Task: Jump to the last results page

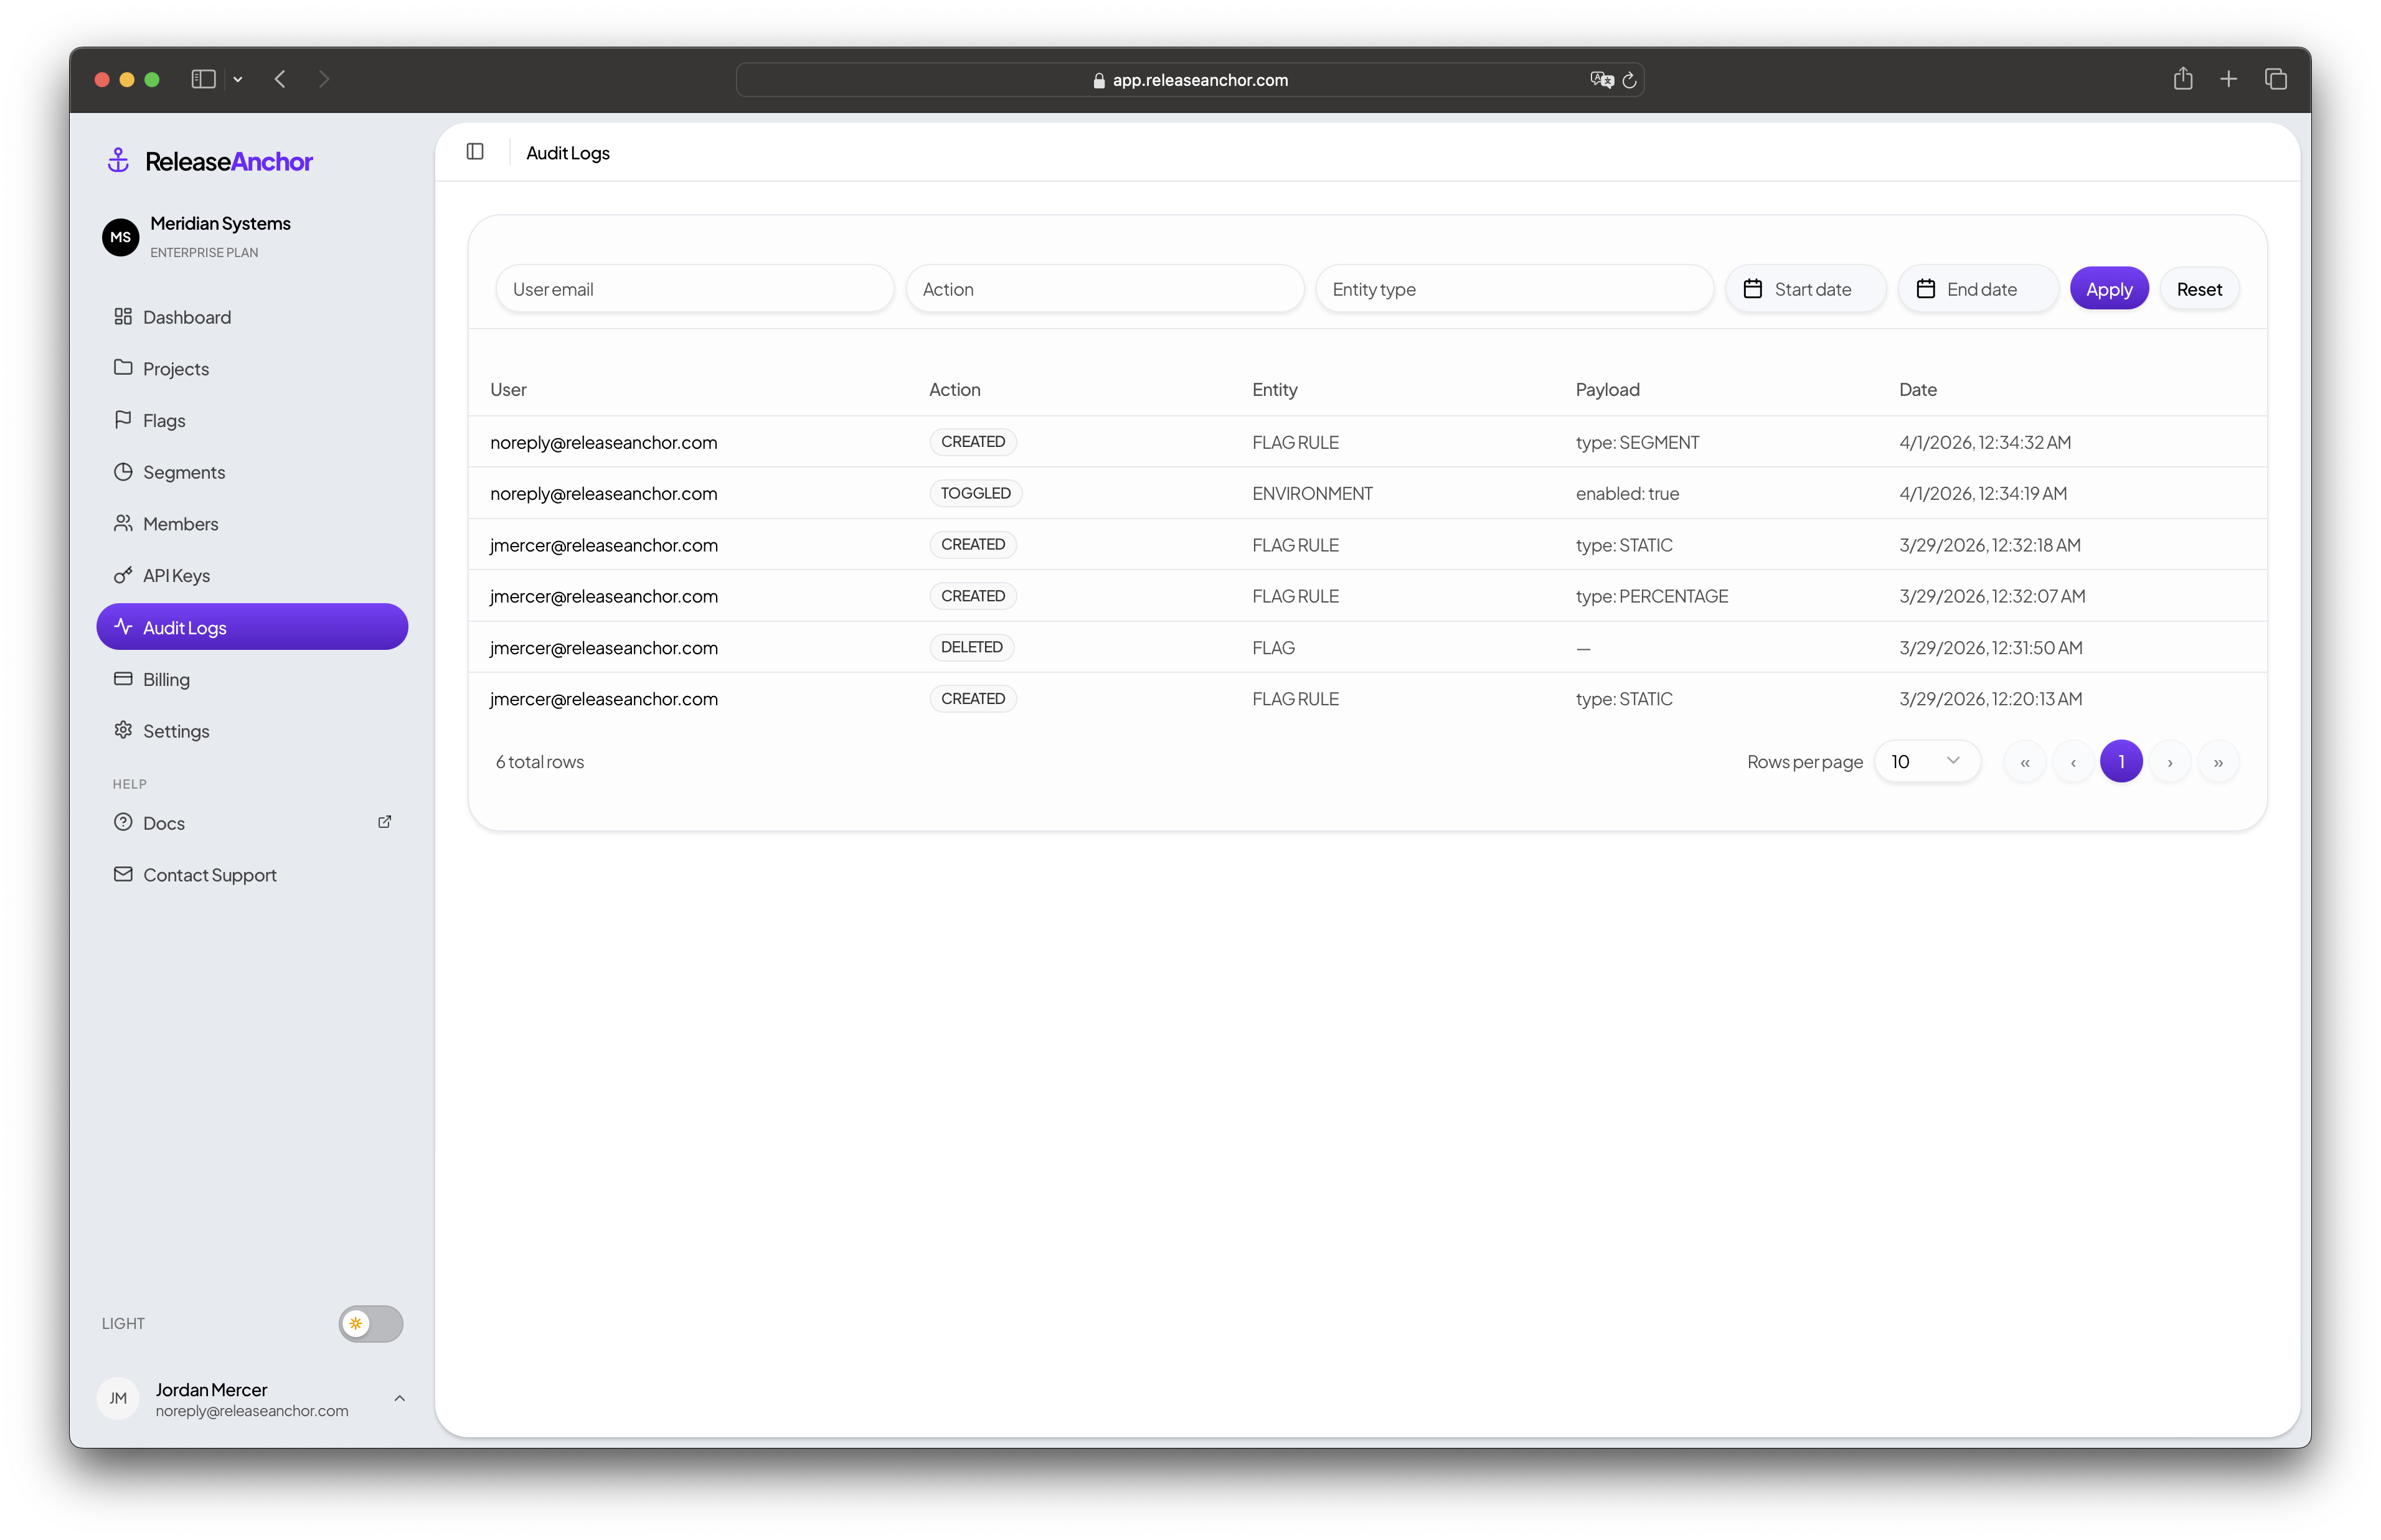Action: pyautogui.click(x=2217, y=762)
